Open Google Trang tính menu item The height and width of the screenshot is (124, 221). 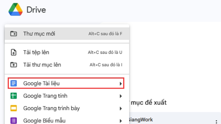pos(67,96)
